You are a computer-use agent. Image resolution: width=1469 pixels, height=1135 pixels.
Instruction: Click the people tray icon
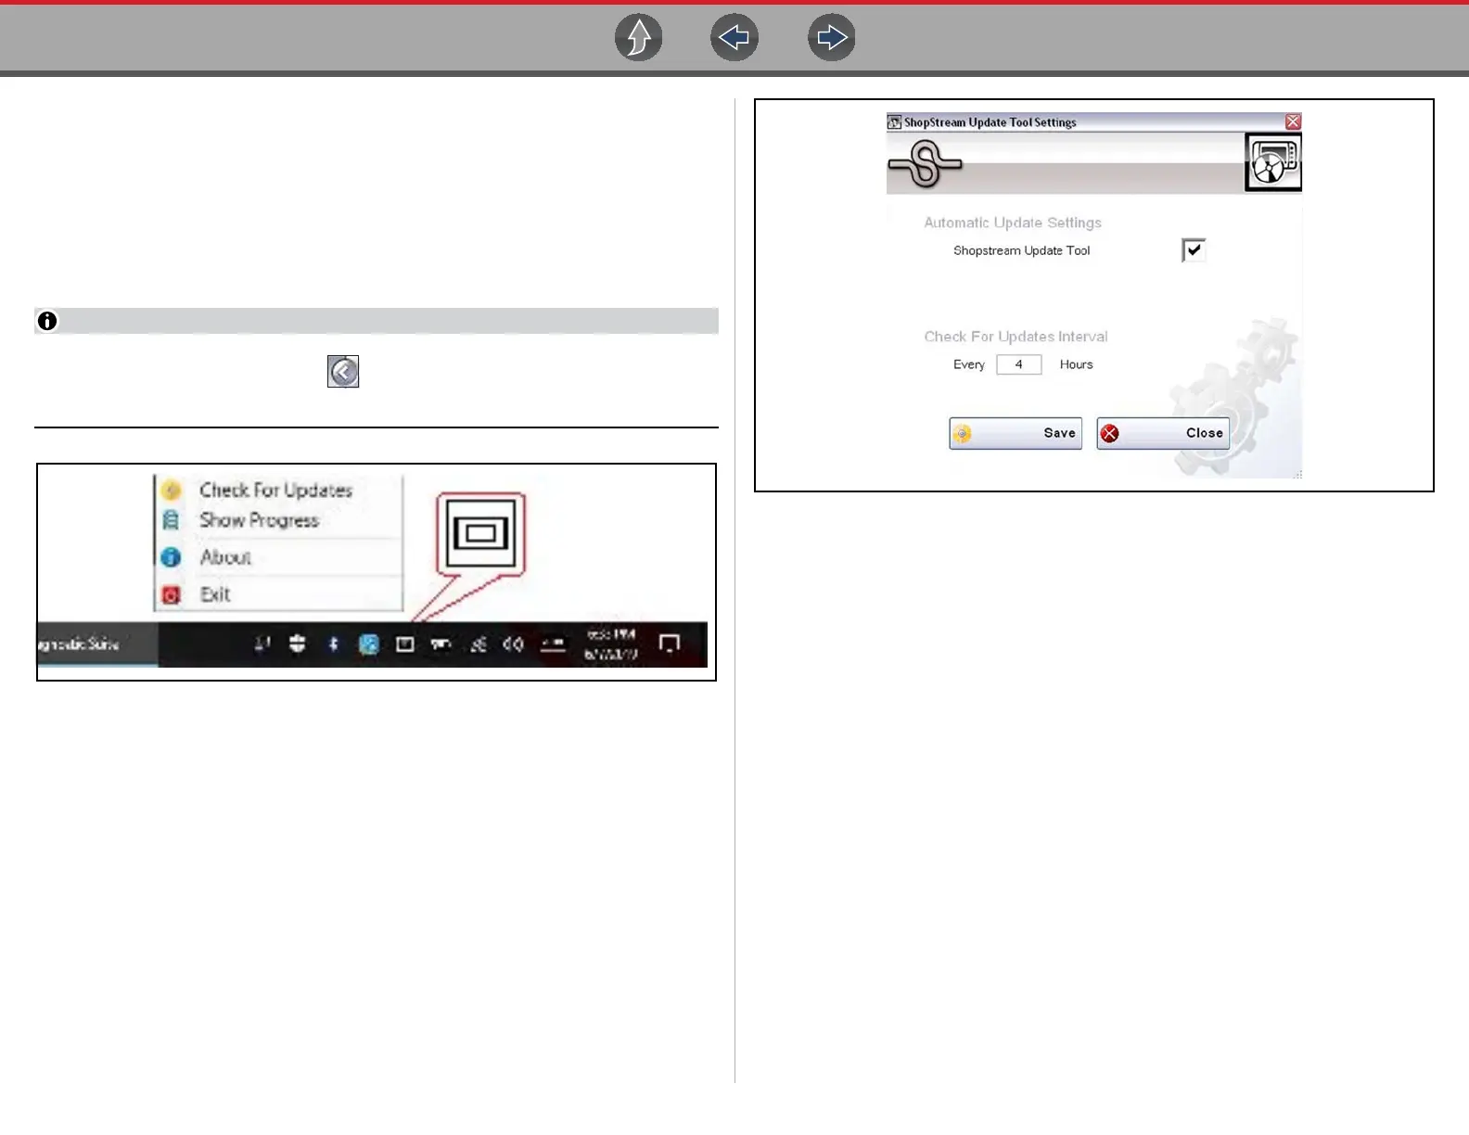click(x=262, y=644)
